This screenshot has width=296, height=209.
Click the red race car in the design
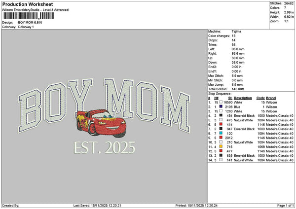point(101,123)
